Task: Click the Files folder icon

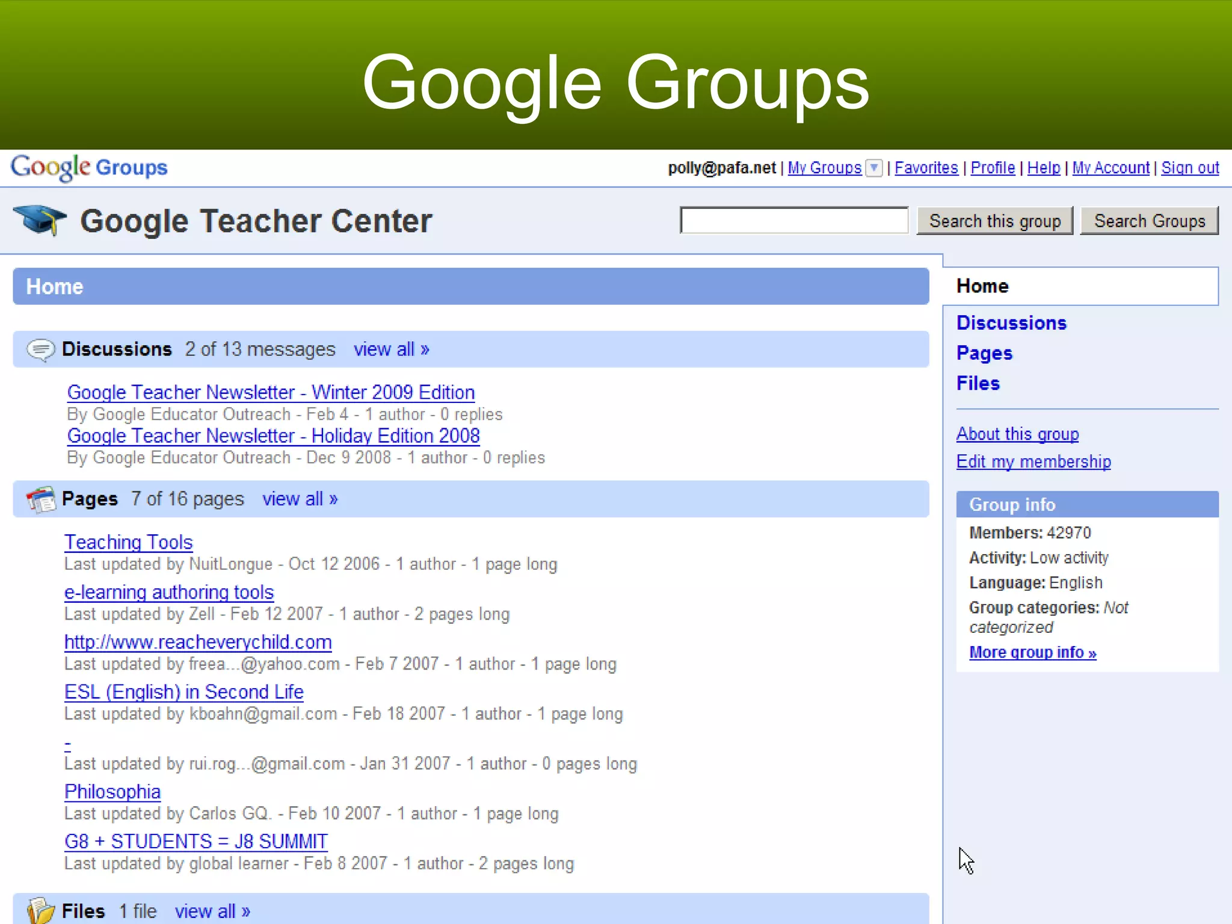Action: tap(41, 911)
